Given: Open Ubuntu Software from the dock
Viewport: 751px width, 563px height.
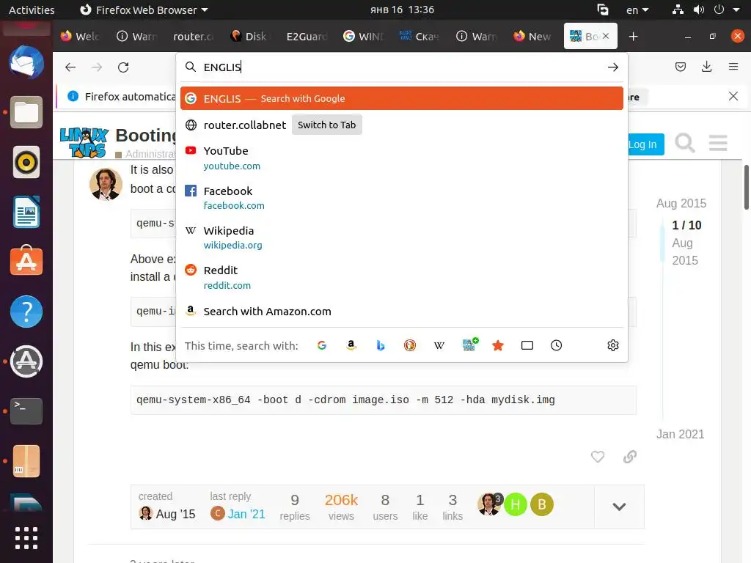Looking at the screenshot, I should pos(26,262).
